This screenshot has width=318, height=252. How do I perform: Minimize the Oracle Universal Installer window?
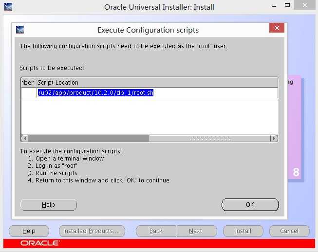click(274, 6)
